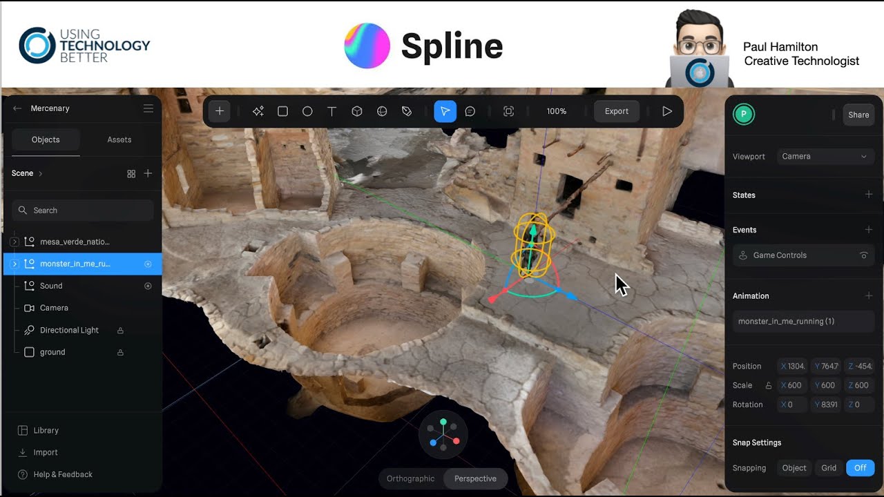Add a new state with plus

tap(869, 195)
